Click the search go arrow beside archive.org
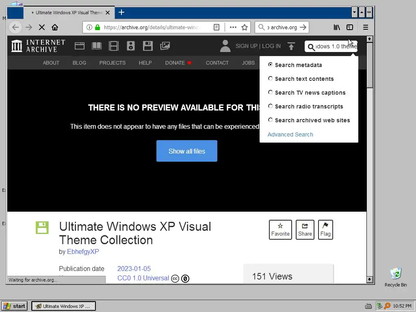The image size is (416, 312). (x=303, y=27)
